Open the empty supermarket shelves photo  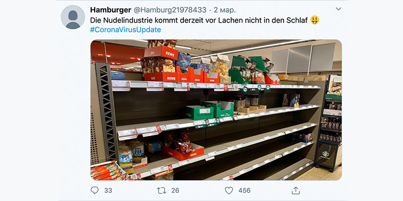pyautogui.click(x=216, y=110)
